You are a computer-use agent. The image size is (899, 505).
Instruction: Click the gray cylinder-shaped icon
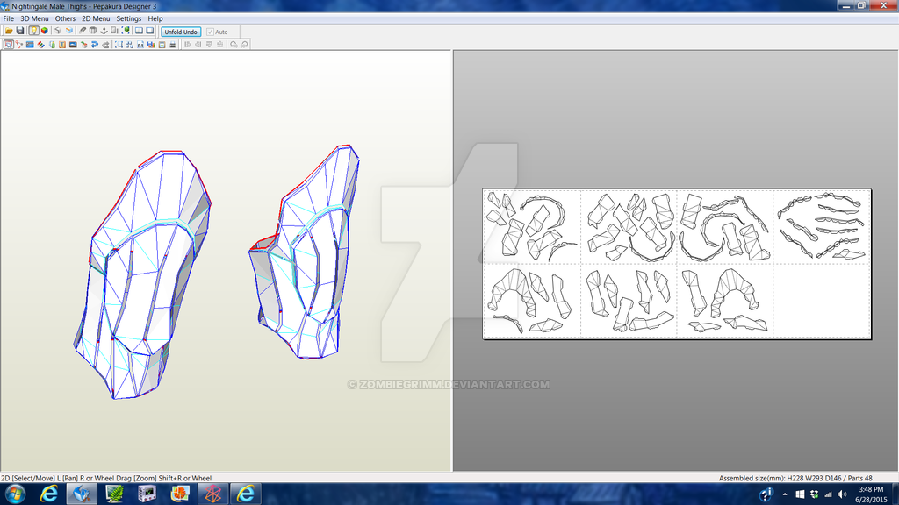[93, 31]
